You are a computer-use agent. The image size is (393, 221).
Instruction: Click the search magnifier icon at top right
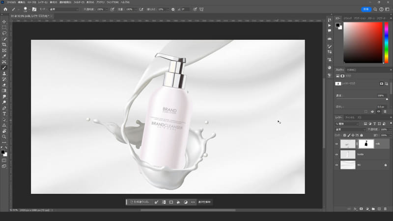pos(375,9)
